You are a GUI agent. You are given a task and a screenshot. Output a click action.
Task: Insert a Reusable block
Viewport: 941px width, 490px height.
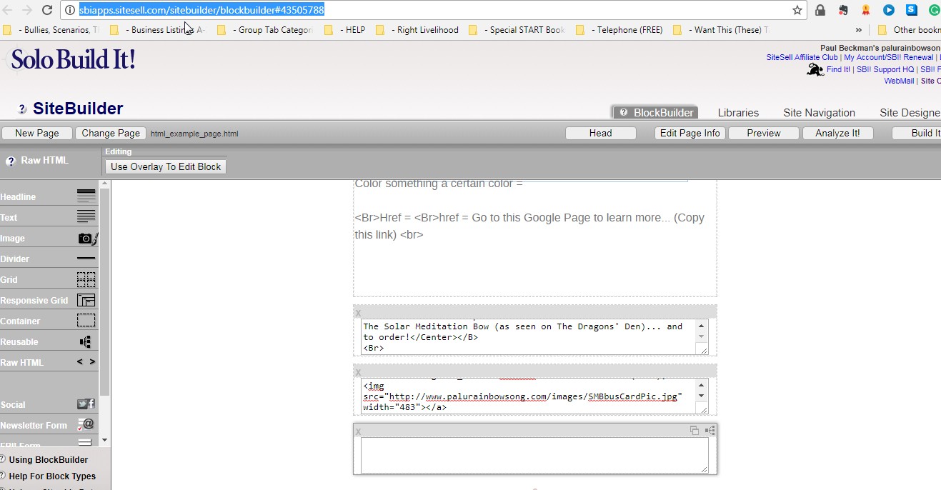click(49, 341)
